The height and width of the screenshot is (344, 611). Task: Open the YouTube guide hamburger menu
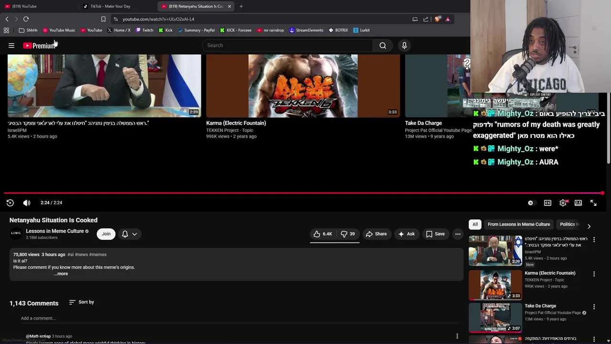11,45
